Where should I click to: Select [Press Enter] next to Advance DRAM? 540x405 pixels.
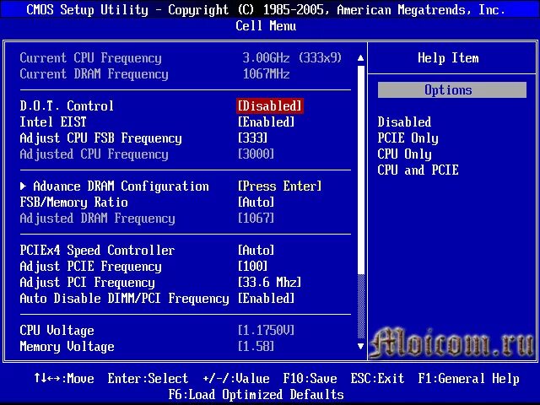click(x=279, y=186)
